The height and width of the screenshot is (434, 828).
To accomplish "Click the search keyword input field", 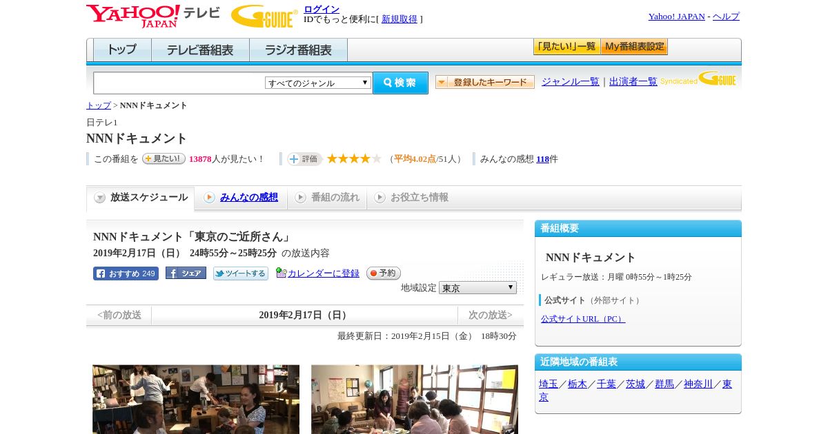I will [x=179, y=83].
